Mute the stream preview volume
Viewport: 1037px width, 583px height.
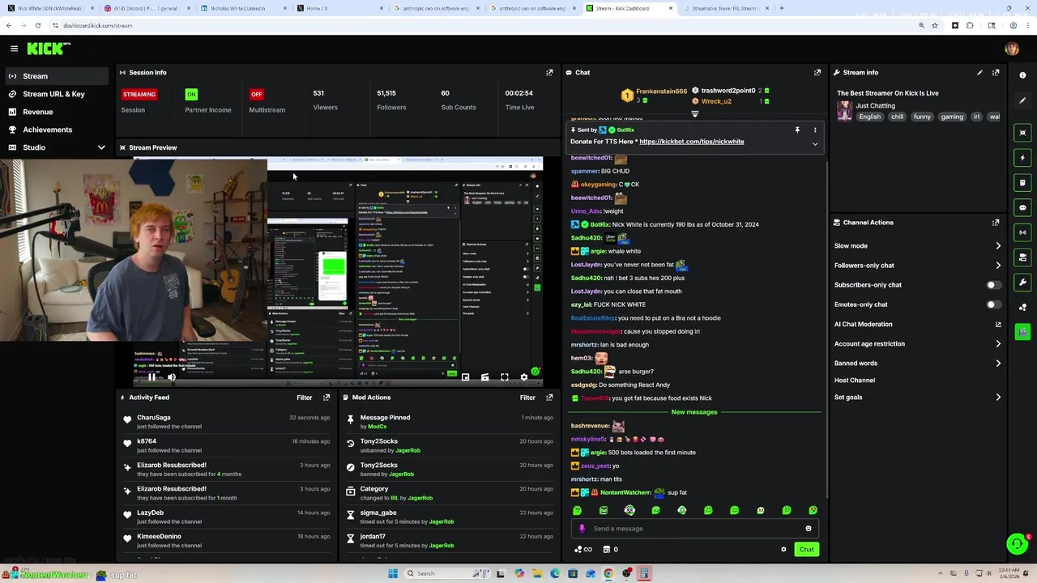[x=172, y=377]
